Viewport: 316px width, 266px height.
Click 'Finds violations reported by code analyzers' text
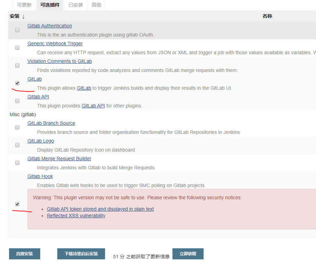(x=137, y=70)
